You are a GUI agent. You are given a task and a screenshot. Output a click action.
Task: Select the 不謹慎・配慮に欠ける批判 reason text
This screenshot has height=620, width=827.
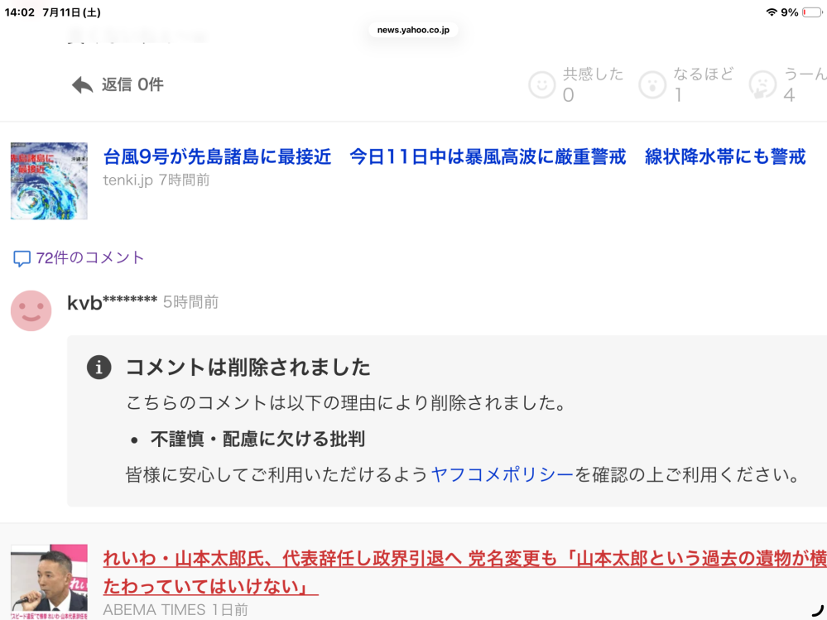pyautogui.click(x=258, y=439)
